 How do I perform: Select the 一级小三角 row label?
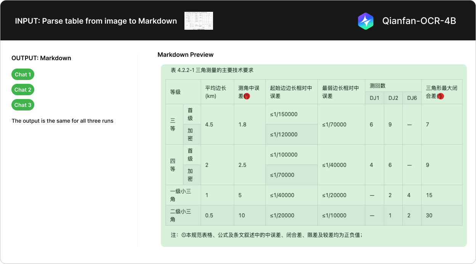(x=181, y=195)
